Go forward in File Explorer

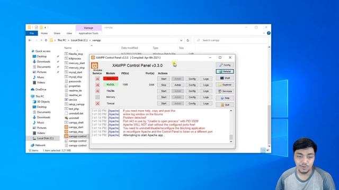click(x=37, y=40)
